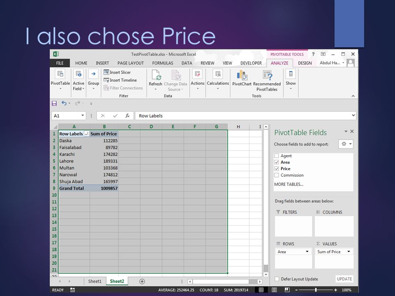Expand the Name Box dropdown
The height and width of the screenshot is (296, 395).
82,116
